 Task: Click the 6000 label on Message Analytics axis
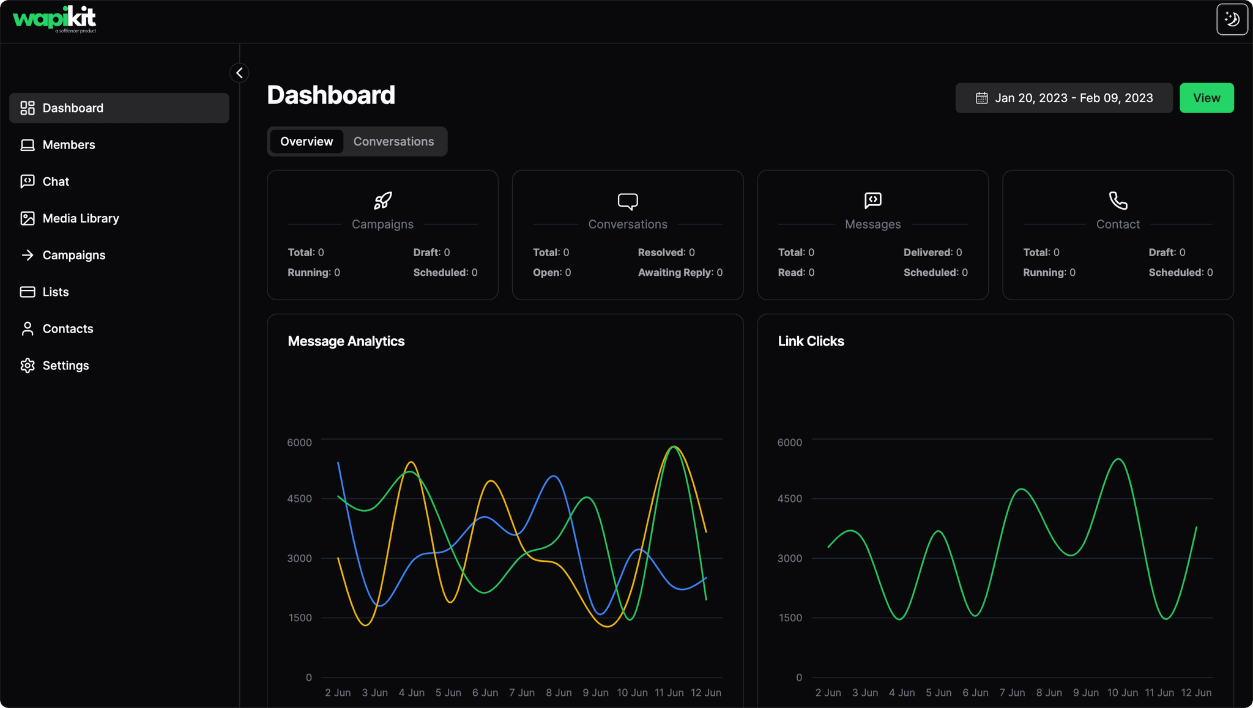[299, 443]
